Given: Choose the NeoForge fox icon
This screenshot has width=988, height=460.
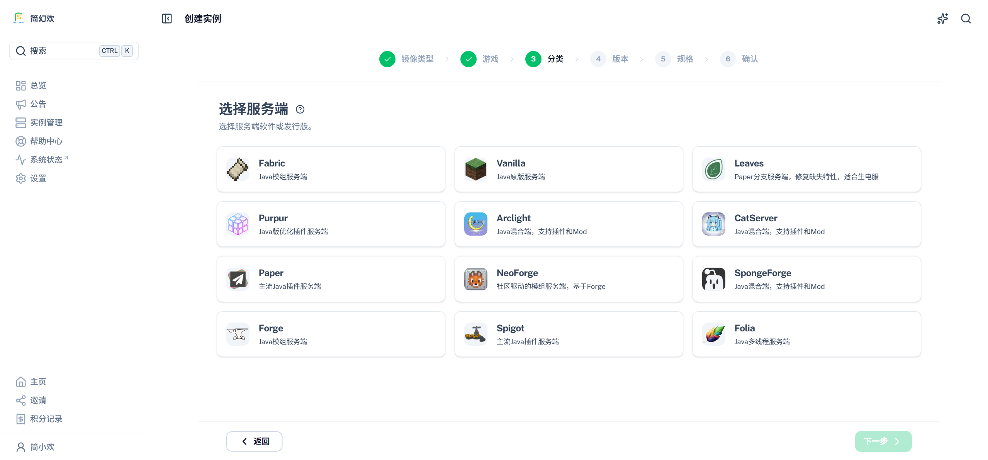Looking at the screenshot, I should click(475, 279).
